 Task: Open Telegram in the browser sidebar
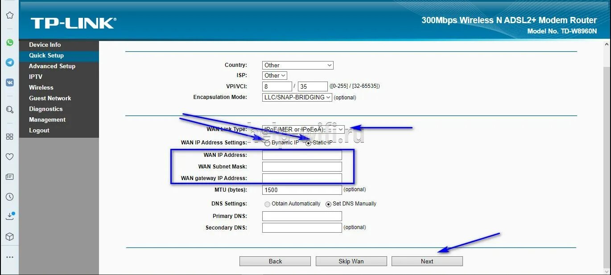[x=9, y=63]
